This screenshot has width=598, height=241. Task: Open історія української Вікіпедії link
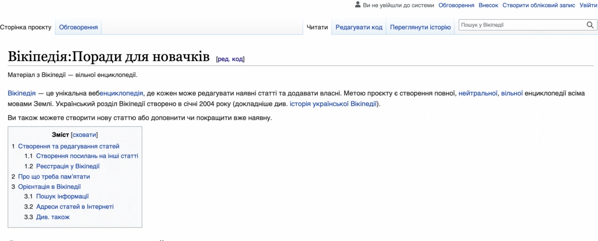tap(334, 103)
